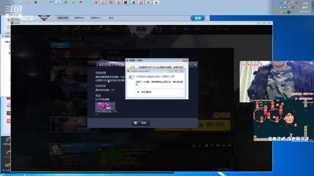Click the QQ penguin icon in top taskbar

[36, 2]
